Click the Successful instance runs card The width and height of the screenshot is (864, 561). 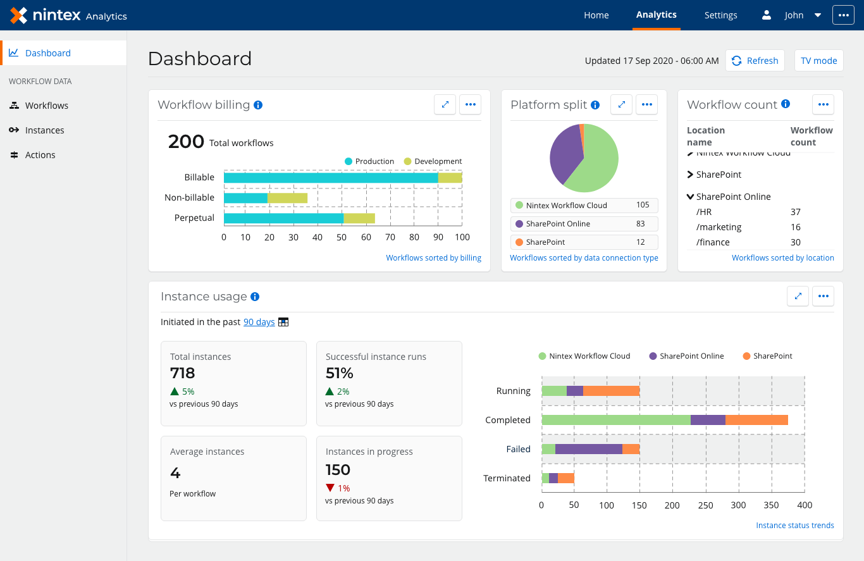(389, 384)
